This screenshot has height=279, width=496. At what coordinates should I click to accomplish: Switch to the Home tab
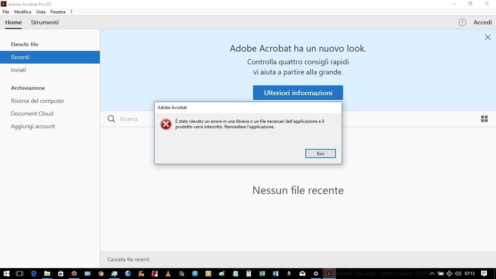click(x=13, y=23)
